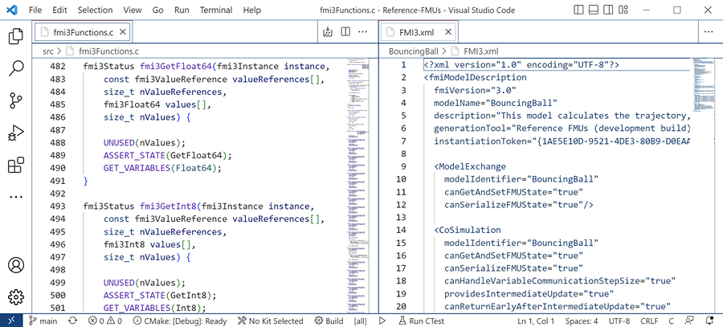Change build target [all]
Viewport: 723px width, 327px height.
(x=360, y=321)
